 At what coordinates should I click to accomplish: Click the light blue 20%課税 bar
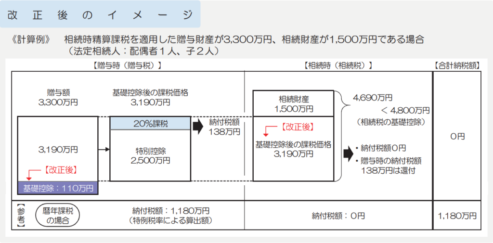[x=150, y=123]
